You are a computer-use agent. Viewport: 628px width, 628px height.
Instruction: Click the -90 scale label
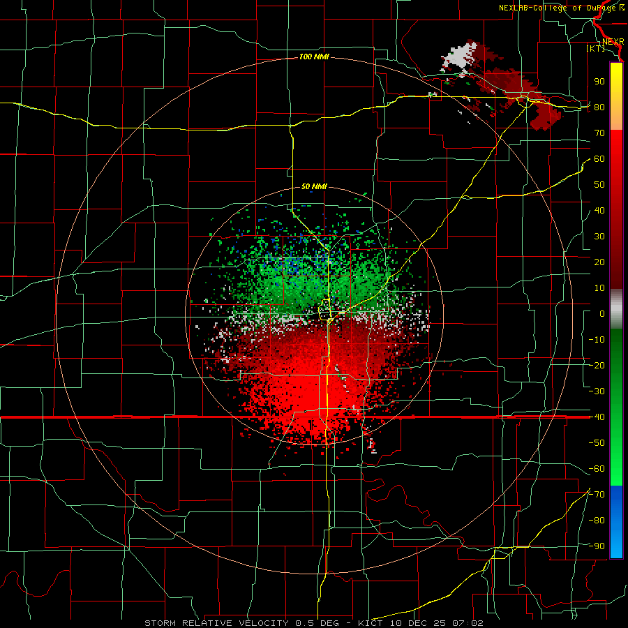597,546
